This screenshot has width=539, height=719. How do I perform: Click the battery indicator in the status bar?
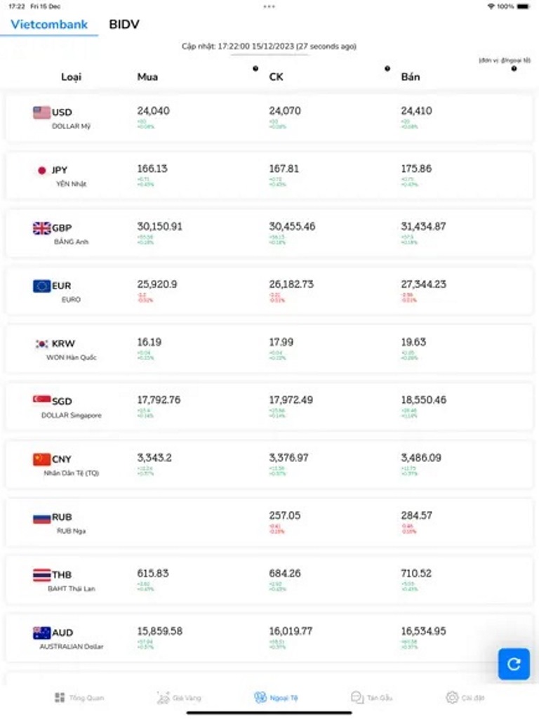523,6
